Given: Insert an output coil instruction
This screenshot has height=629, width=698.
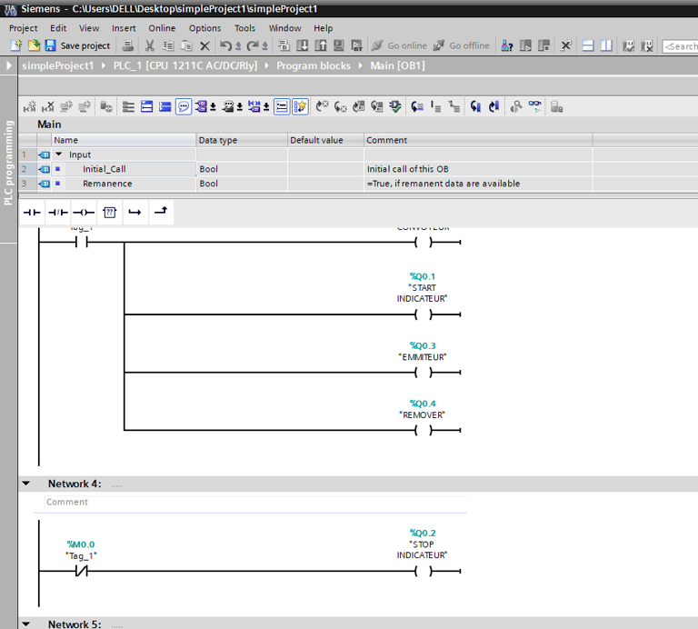Looking at the screenshot, I should [x=84, y=213].
